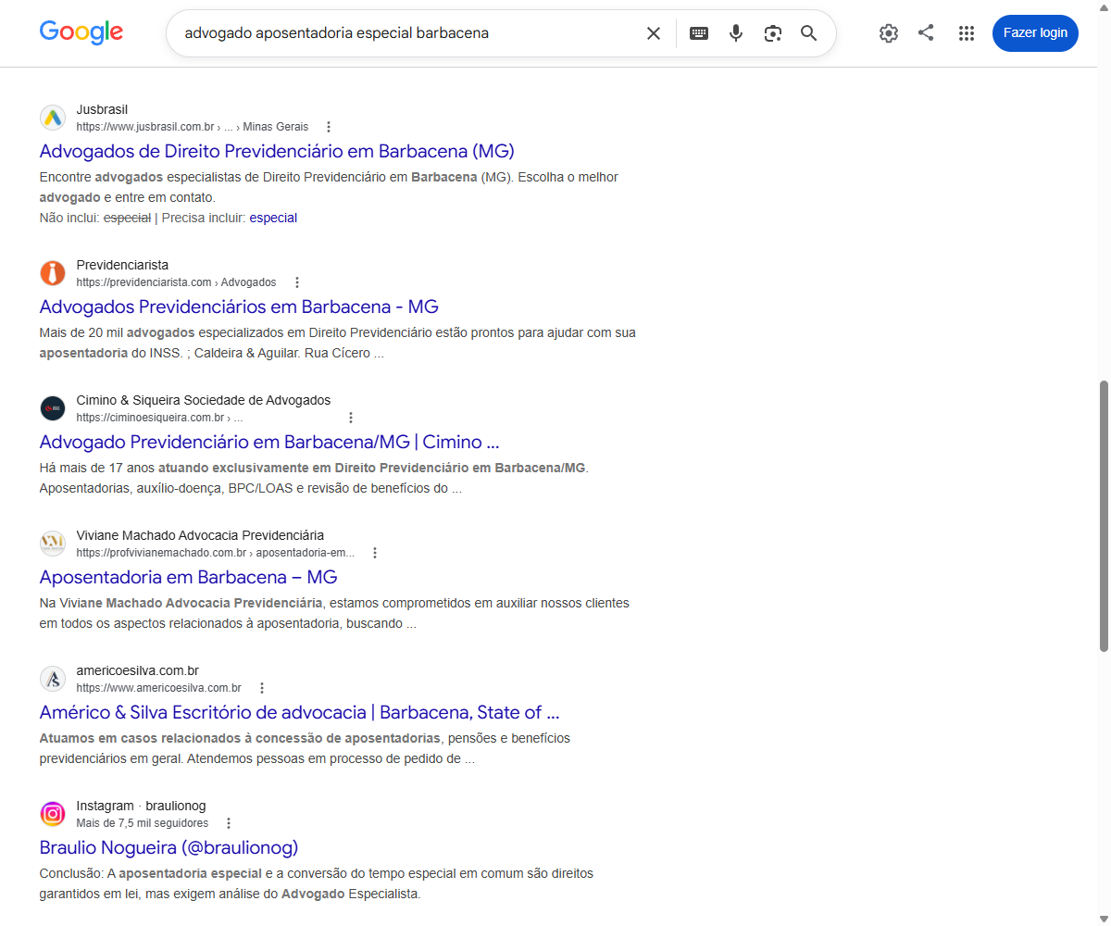Screen dimensions: 1111x926
Task: Click the previdenciarista.com › Advogados breadcrumb
Action: coord(177,282)
